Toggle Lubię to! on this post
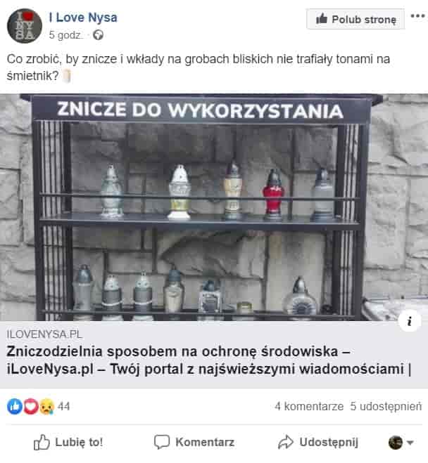Screen dimensions: 428x463 [x=68, y=443]
